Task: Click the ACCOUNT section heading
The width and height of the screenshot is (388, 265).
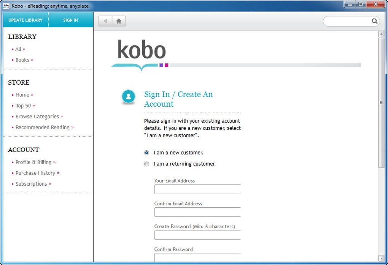Action: click(x=24, y=150)
